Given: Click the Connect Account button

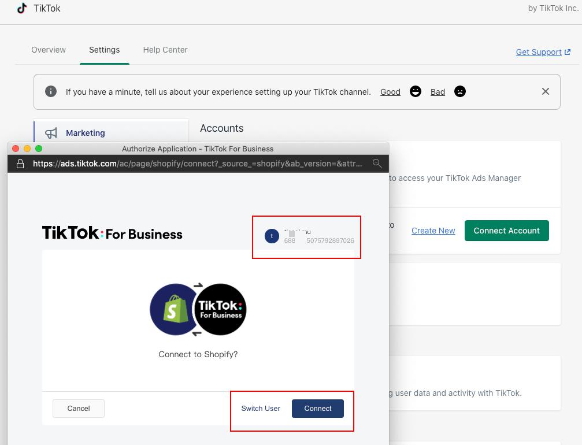Looking at the screenshot, I should (x=507, y=231).
